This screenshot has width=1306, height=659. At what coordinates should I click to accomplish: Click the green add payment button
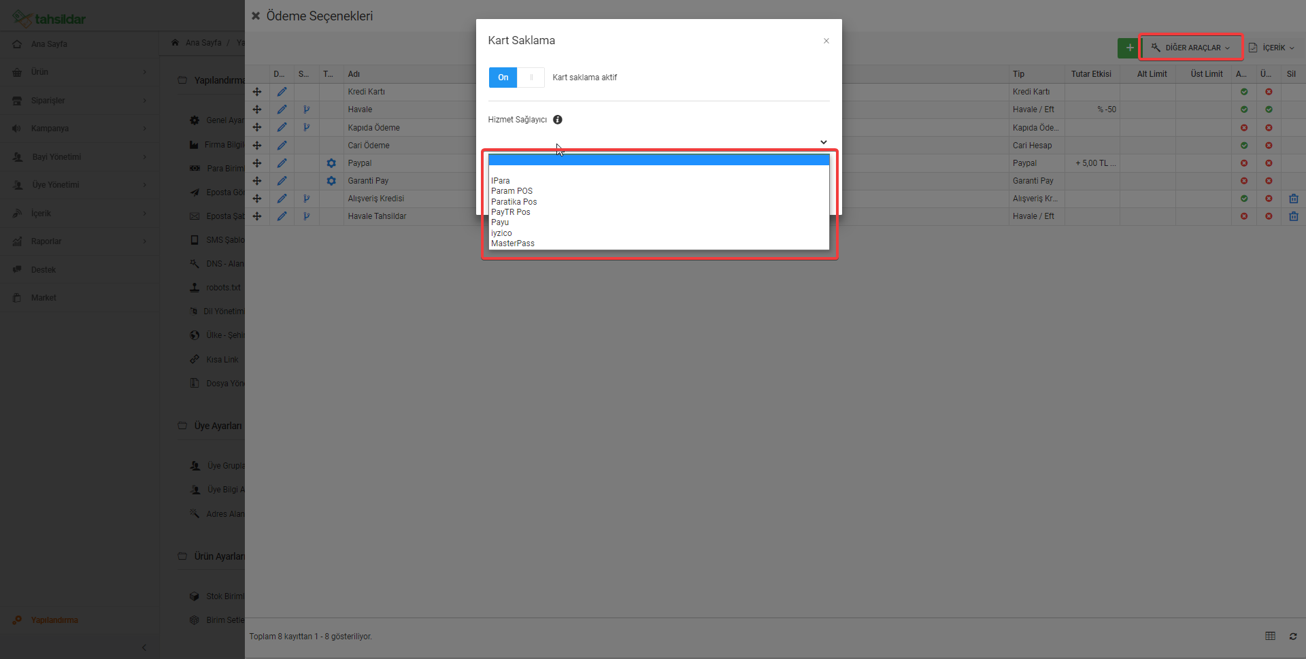[1129, 48]
